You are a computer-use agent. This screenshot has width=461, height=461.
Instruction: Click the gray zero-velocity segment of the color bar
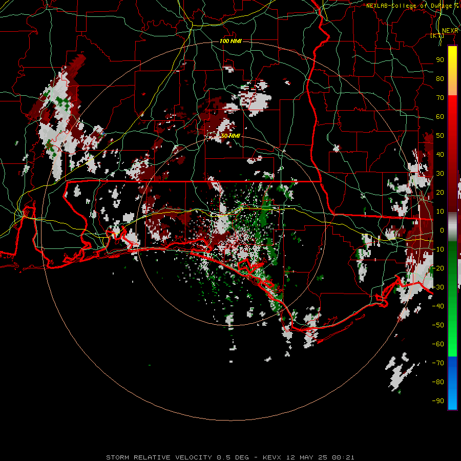[452, 227]
